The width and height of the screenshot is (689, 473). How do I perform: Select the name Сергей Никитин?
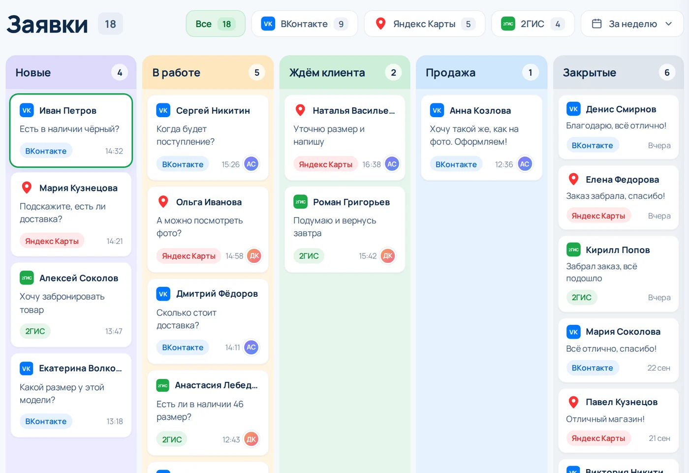tap(213, 111)
